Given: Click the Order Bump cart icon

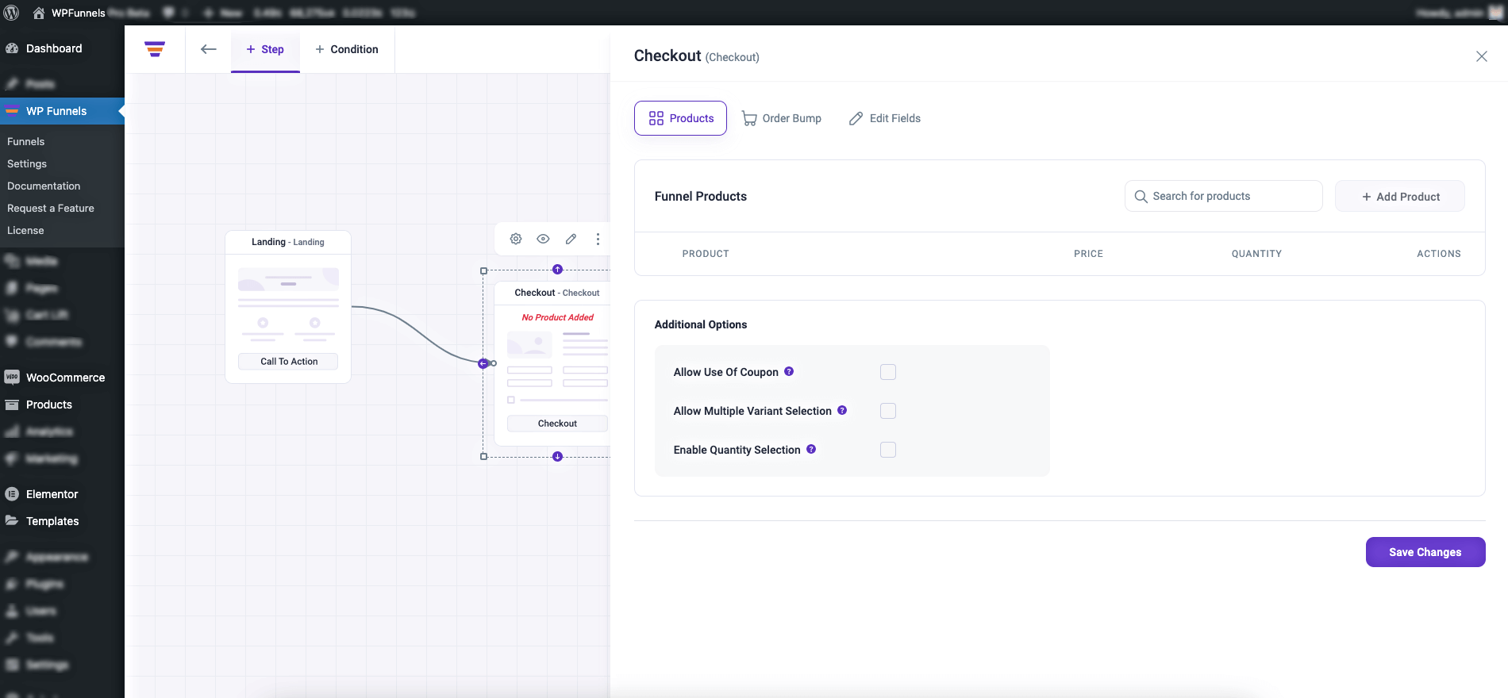Looking at the screenshot, I should click(749, 118).
